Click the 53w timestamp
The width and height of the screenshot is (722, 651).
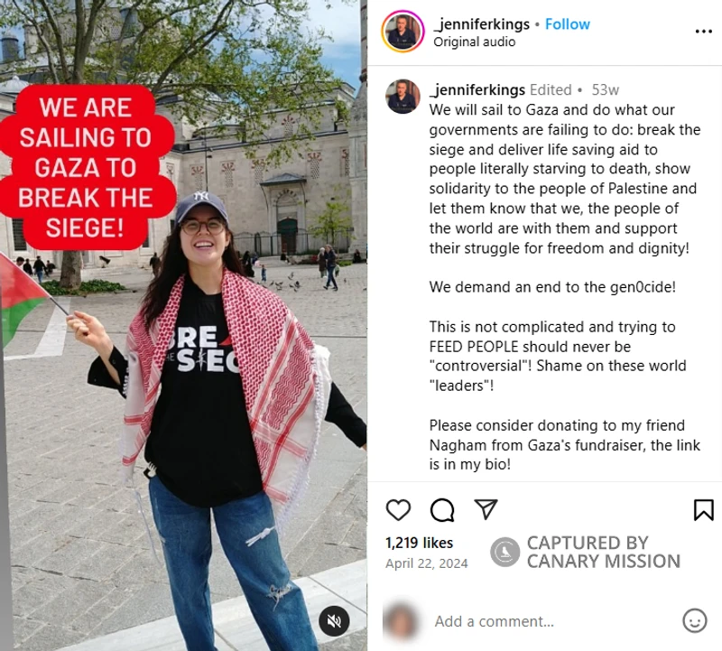point(605,90)
